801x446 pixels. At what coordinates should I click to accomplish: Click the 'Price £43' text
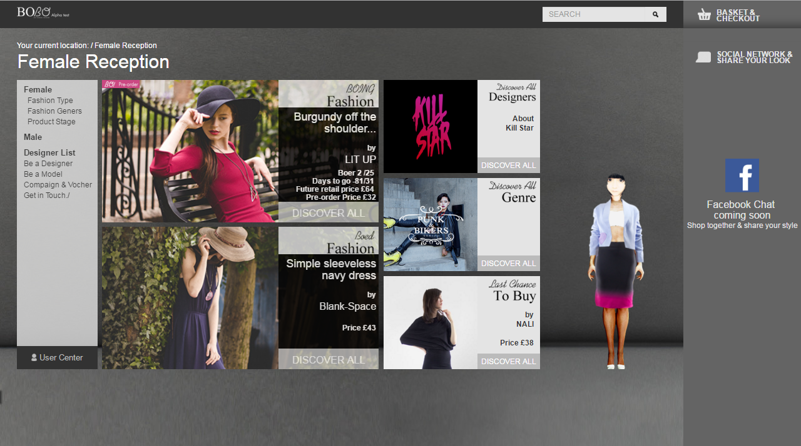(x=359, y=328)
